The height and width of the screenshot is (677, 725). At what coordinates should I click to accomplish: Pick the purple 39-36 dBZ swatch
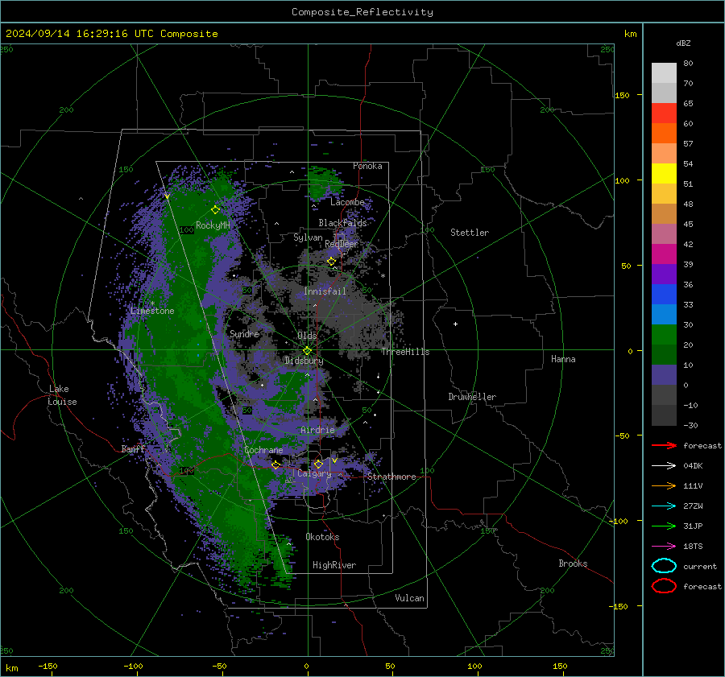pos(664,275)
